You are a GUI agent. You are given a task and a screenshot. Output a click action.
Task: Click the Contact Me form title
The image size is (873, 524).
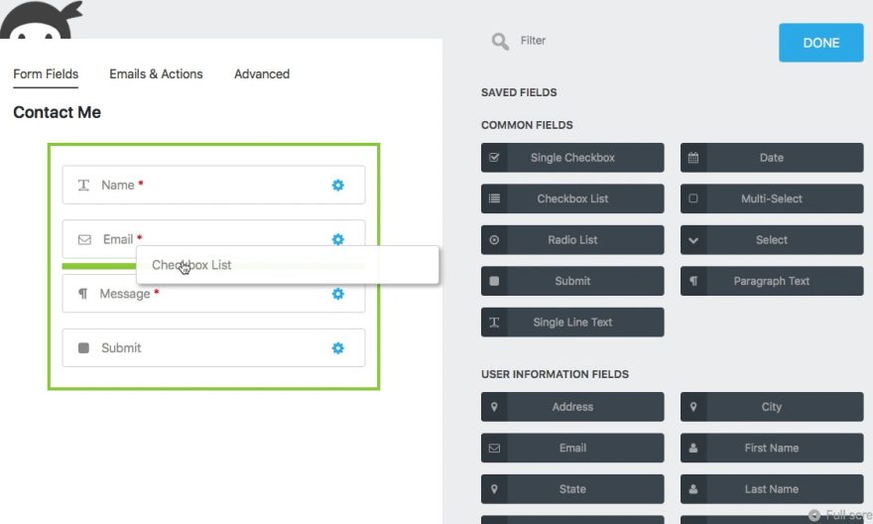(x=57, y=112)
